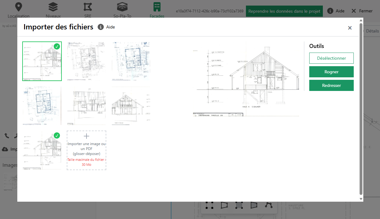Select the second thumbnail, a grey floor plan
The height and width of the screenshot is (219, 380).
87,61
